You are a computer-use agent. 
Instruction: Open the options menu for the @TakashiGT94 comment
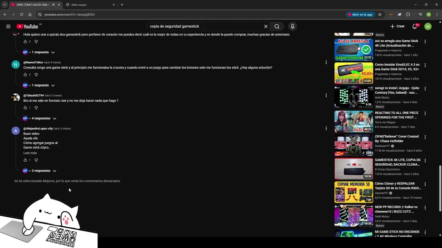[x=326, y=95]
